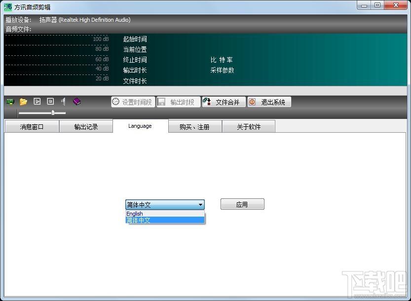
Task: Select the Language tab
Action: 140,126
